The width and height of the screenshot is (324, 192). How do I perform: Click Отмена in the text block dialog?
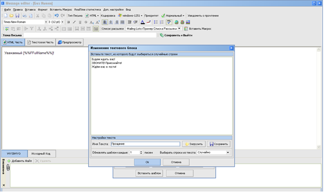click(176, 162)
